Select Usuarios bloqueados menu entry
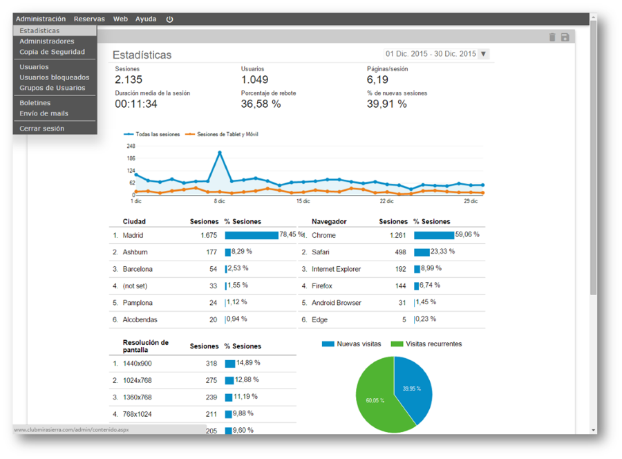Viewport: 622px width, 459px height. [55, 77]
